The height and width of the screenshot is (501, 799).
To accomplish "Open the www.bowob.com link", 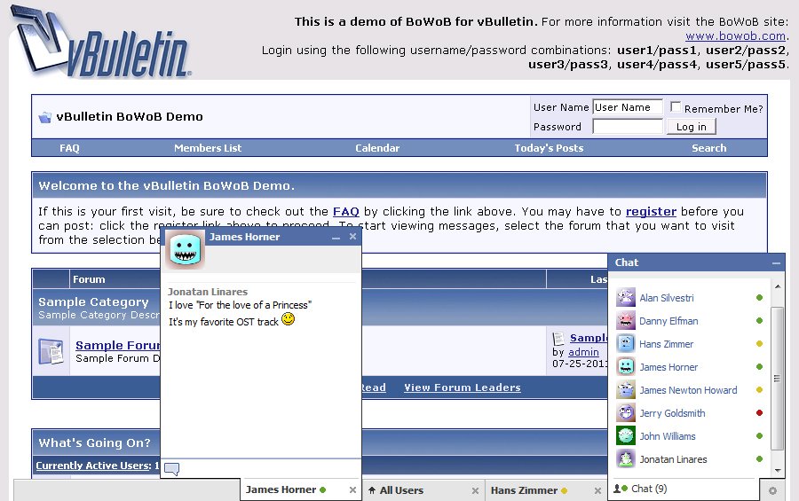I will 735,36.
